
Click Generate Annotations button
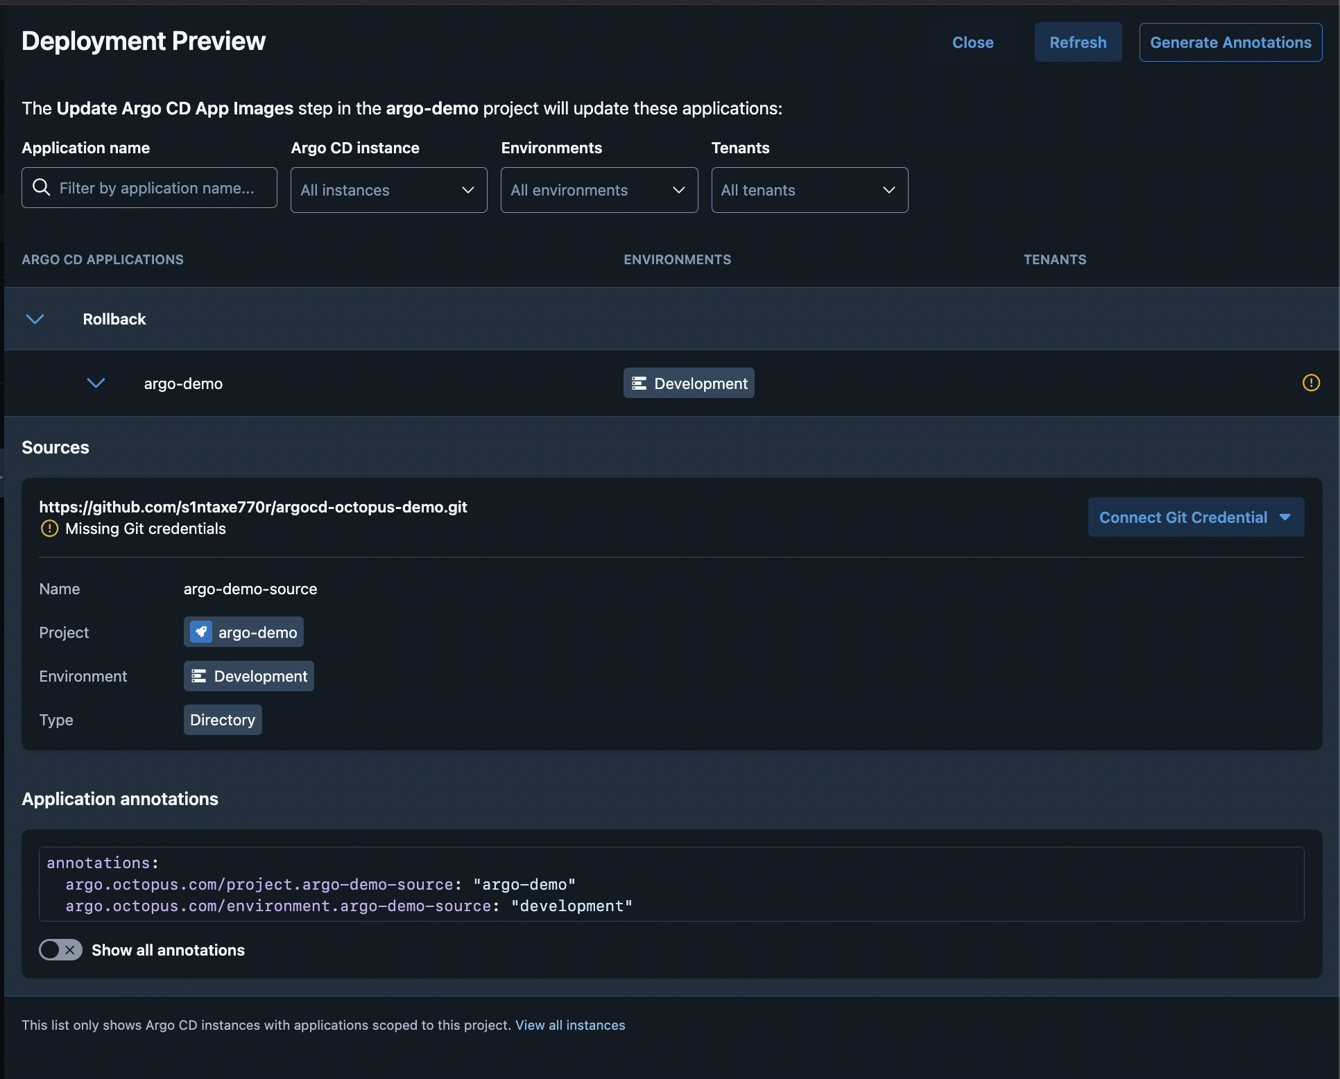(1230, 42)
